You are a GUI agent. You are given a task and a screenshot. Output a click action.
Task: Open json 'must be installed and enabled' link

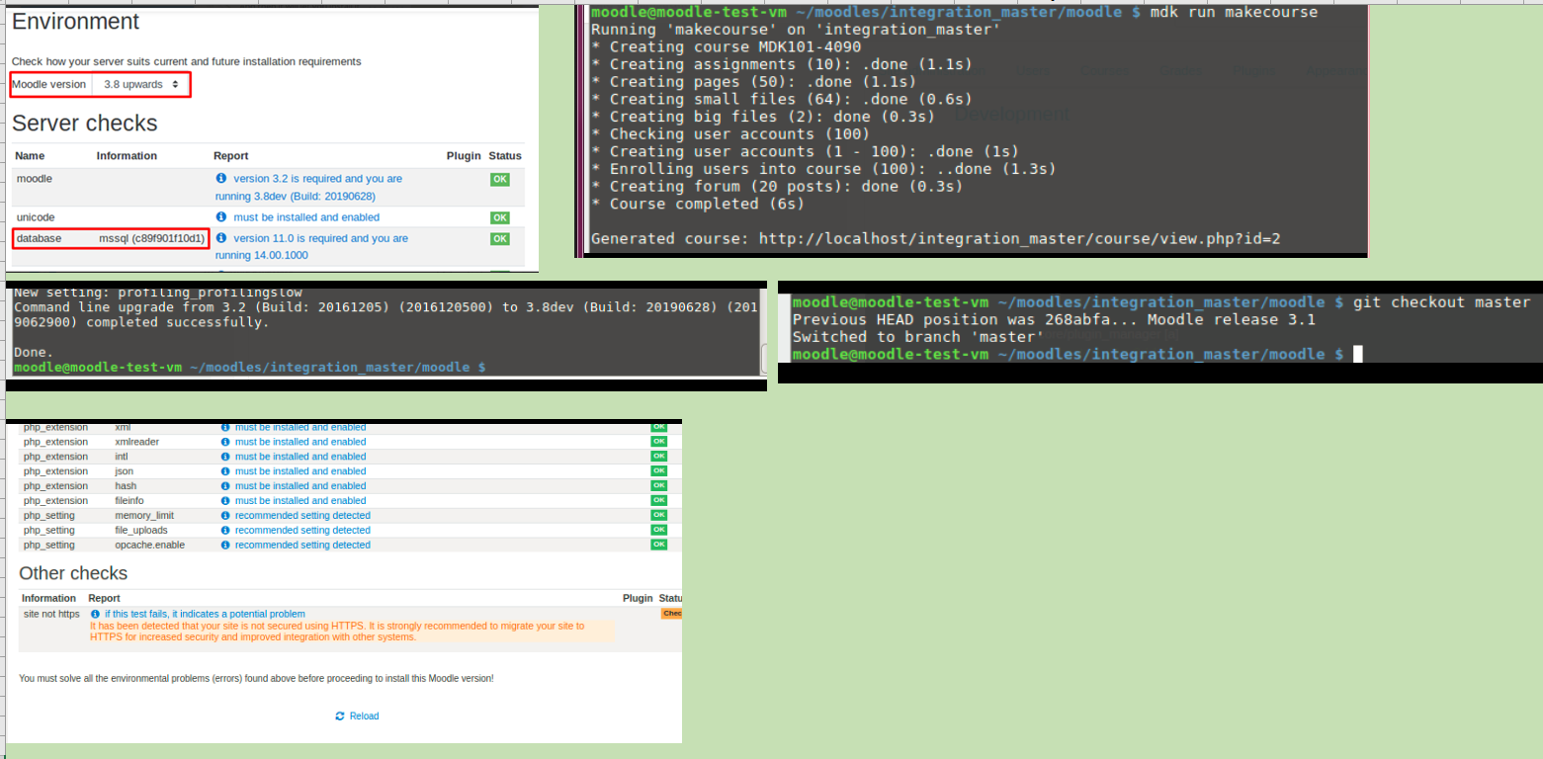pos(300,471)
